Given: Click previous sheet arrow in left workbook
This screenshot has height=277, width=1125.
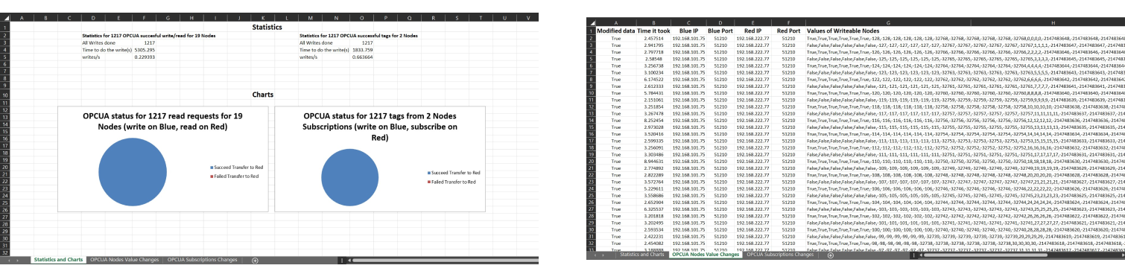Looking at the screenshot, I should 9,260.
